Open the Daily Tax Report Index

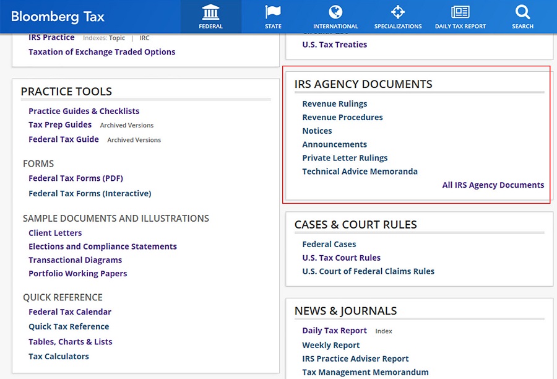click(x=384, y=331)
